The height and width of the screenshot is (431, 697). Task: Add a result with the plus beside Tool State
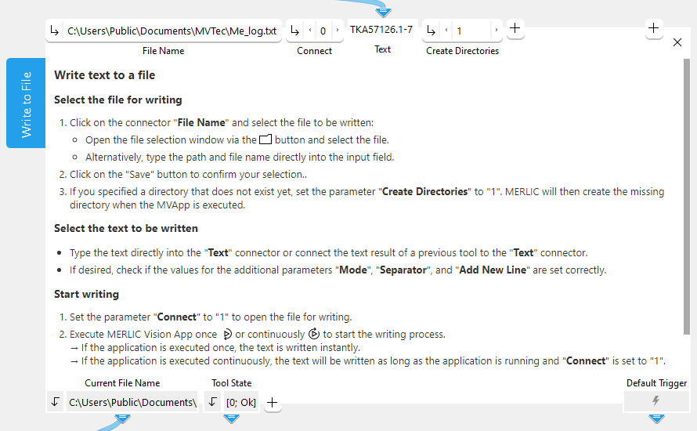pos(272,402)
